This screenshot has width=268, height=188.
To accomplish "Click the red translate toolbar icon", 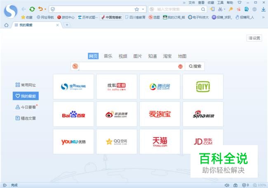I will pyautogui.click(x=239, y=9).
